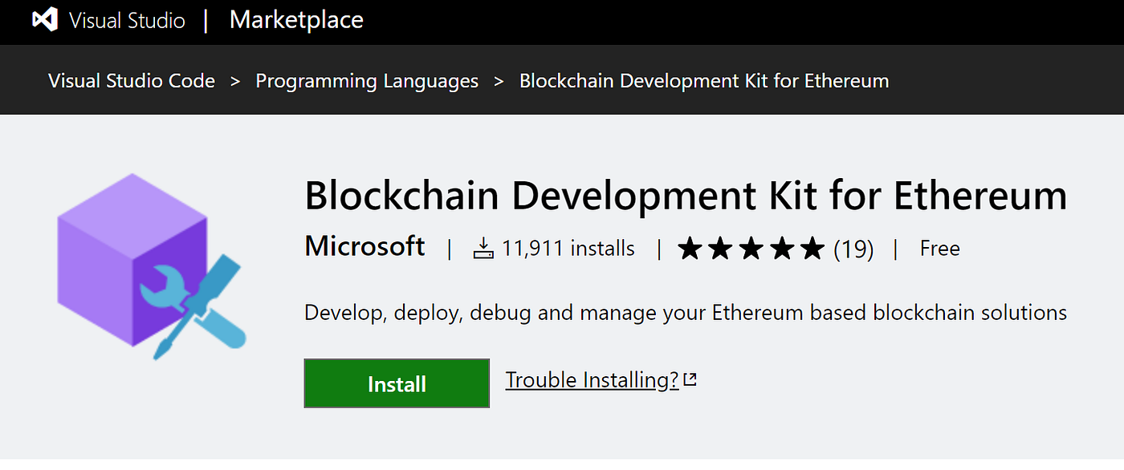
Task: Click the green Install button
Action: click(x=397, y=383)
